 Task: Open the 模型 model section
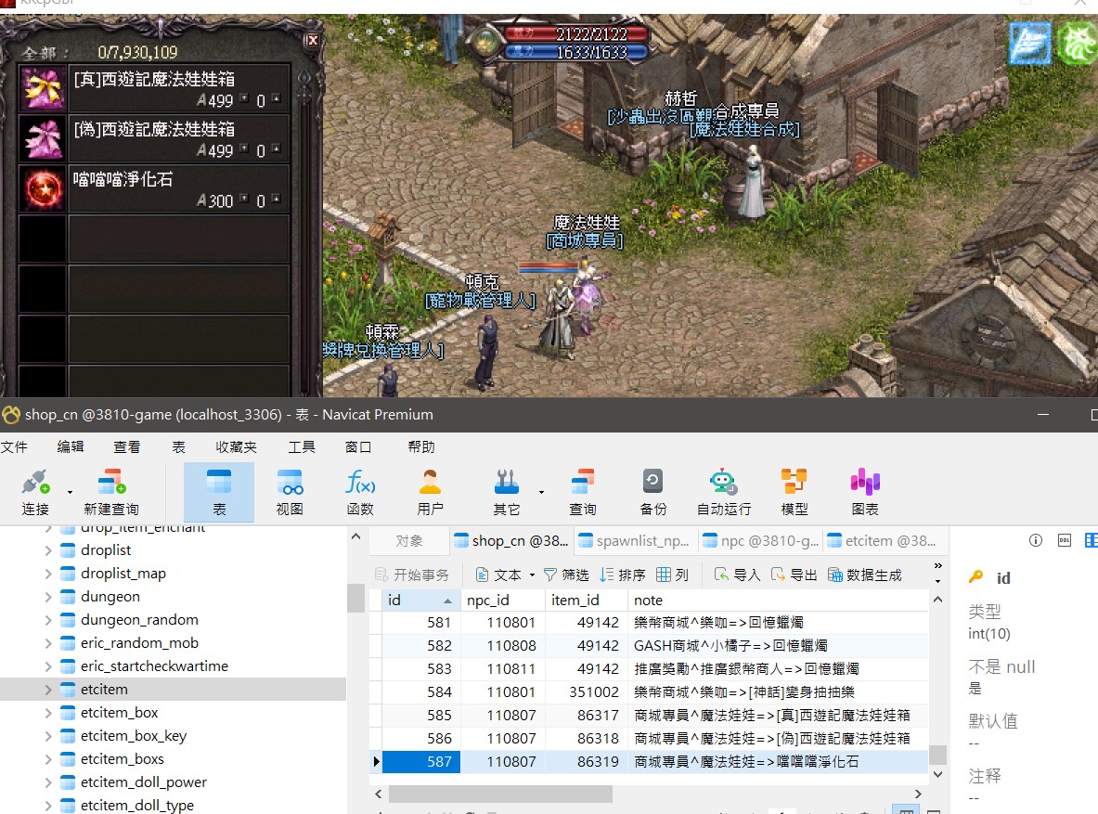click(x=794, y=492)
